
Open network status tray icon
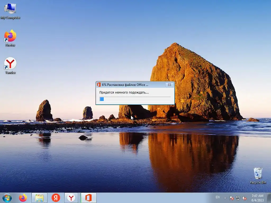238,198
